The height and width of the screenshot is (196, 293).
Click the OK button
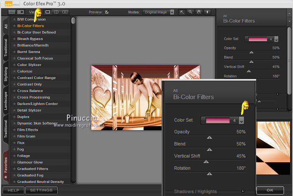270,190
